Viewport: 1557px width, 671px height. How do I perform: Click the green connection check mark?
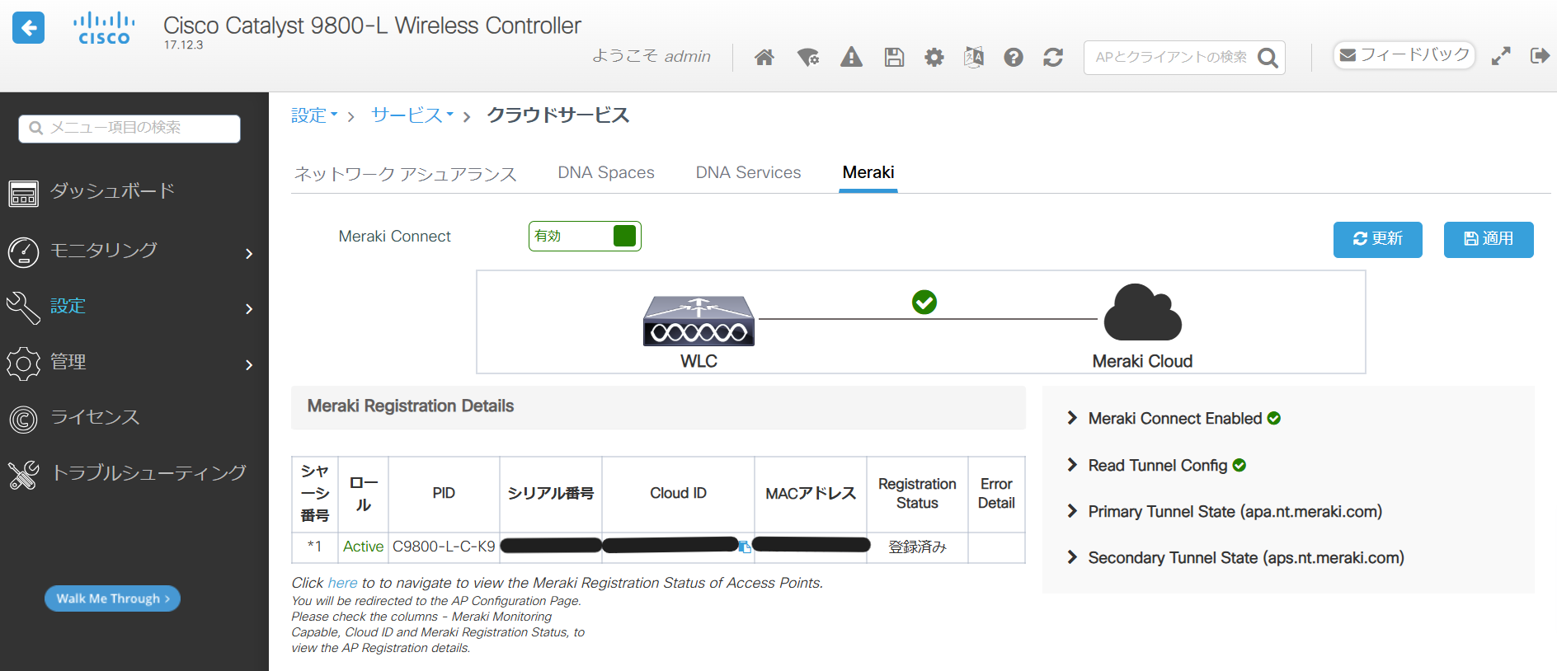pyautogui.click(x=924, y=303)
